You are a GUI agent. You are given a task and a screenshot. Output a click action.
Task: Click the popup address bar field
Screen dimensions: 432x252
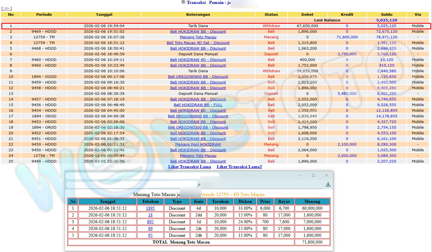click(x=131, y=184)
